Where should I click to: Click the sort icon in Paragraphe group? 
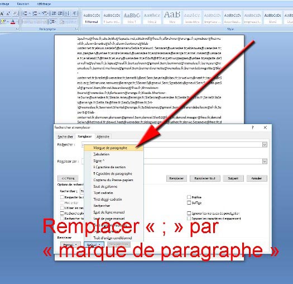[67, 13]
